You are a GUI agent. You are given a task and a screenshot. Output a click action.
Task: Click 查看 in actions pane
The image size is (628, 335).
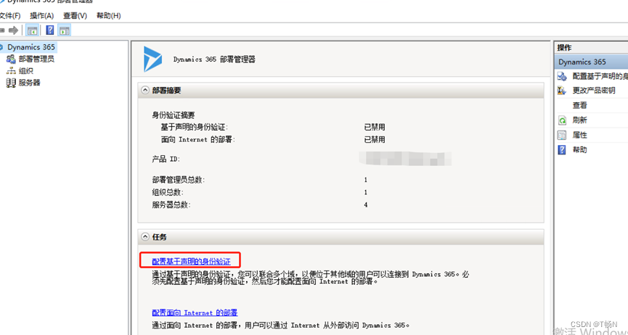(x=579, y=105)
